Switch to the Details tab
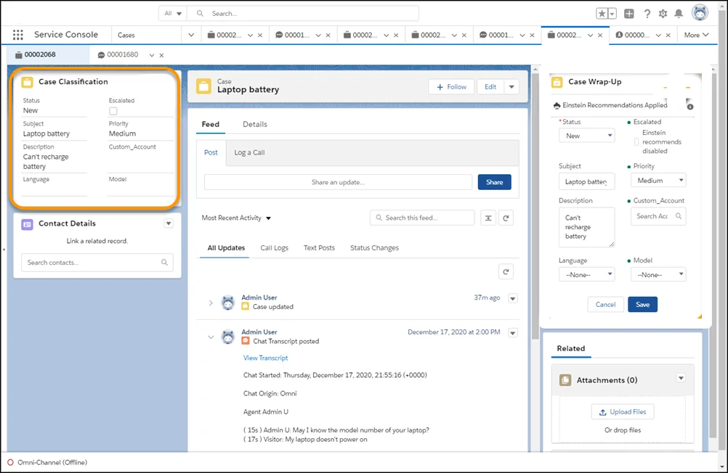The height and width of the screenshot is (473, 728). 255,124
